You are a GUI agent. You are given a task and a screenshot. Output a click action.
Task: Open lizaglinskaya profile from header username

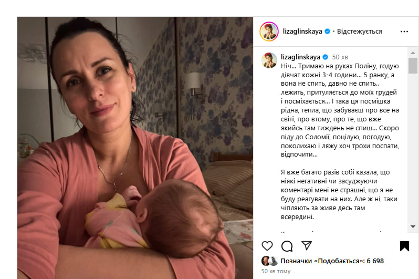[302, 32]
